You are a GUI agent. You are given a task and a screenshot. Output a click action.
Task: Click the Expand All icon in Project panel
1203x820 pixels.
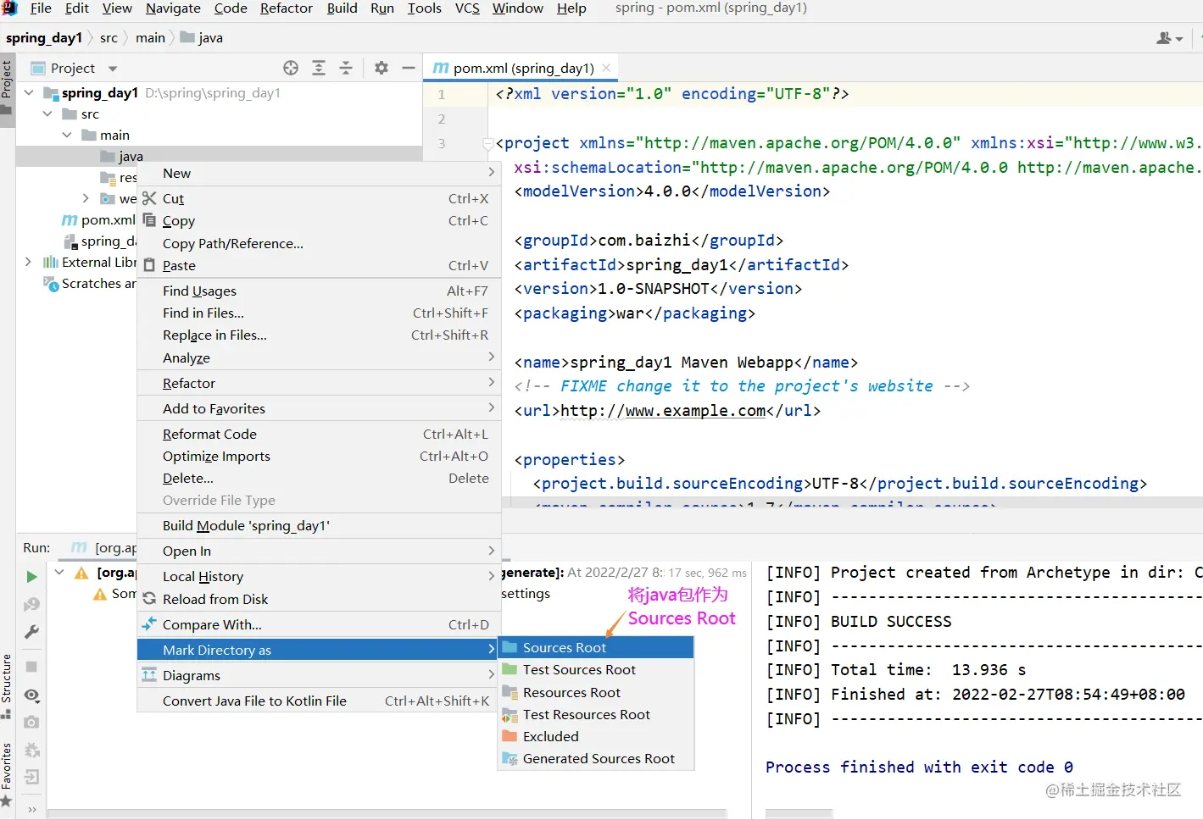[x=319, y=68]
